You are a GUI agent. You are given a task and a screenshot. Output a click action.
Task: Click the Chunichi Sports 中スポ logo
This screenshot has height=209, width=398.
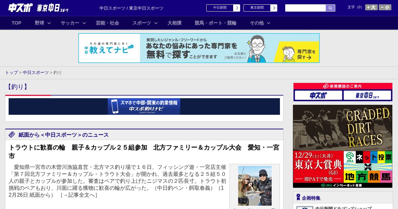(21, 8)
